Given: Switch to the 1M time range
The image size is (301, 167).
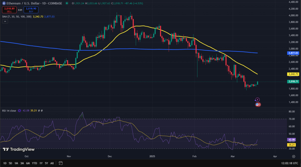Looking at the screenshot, I should pos(16,163).
